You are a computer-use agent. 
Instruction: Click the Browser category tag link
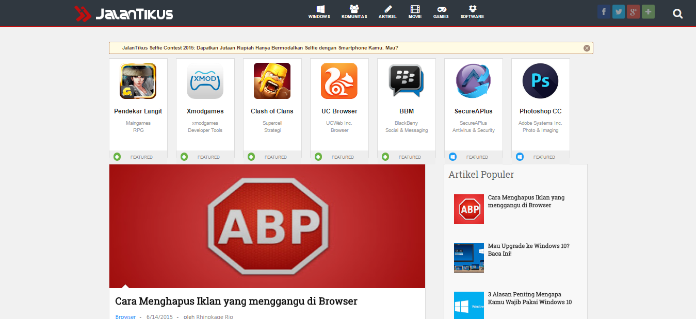click(x=125, y=316)
